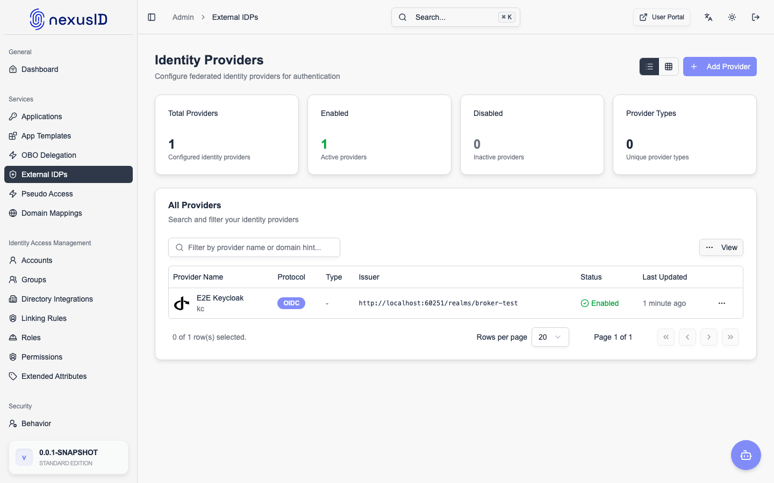Open OBO Delegation in sidebar
This screenshot has width=774, height=483.
pyautogui.click(x=68, y=155)
